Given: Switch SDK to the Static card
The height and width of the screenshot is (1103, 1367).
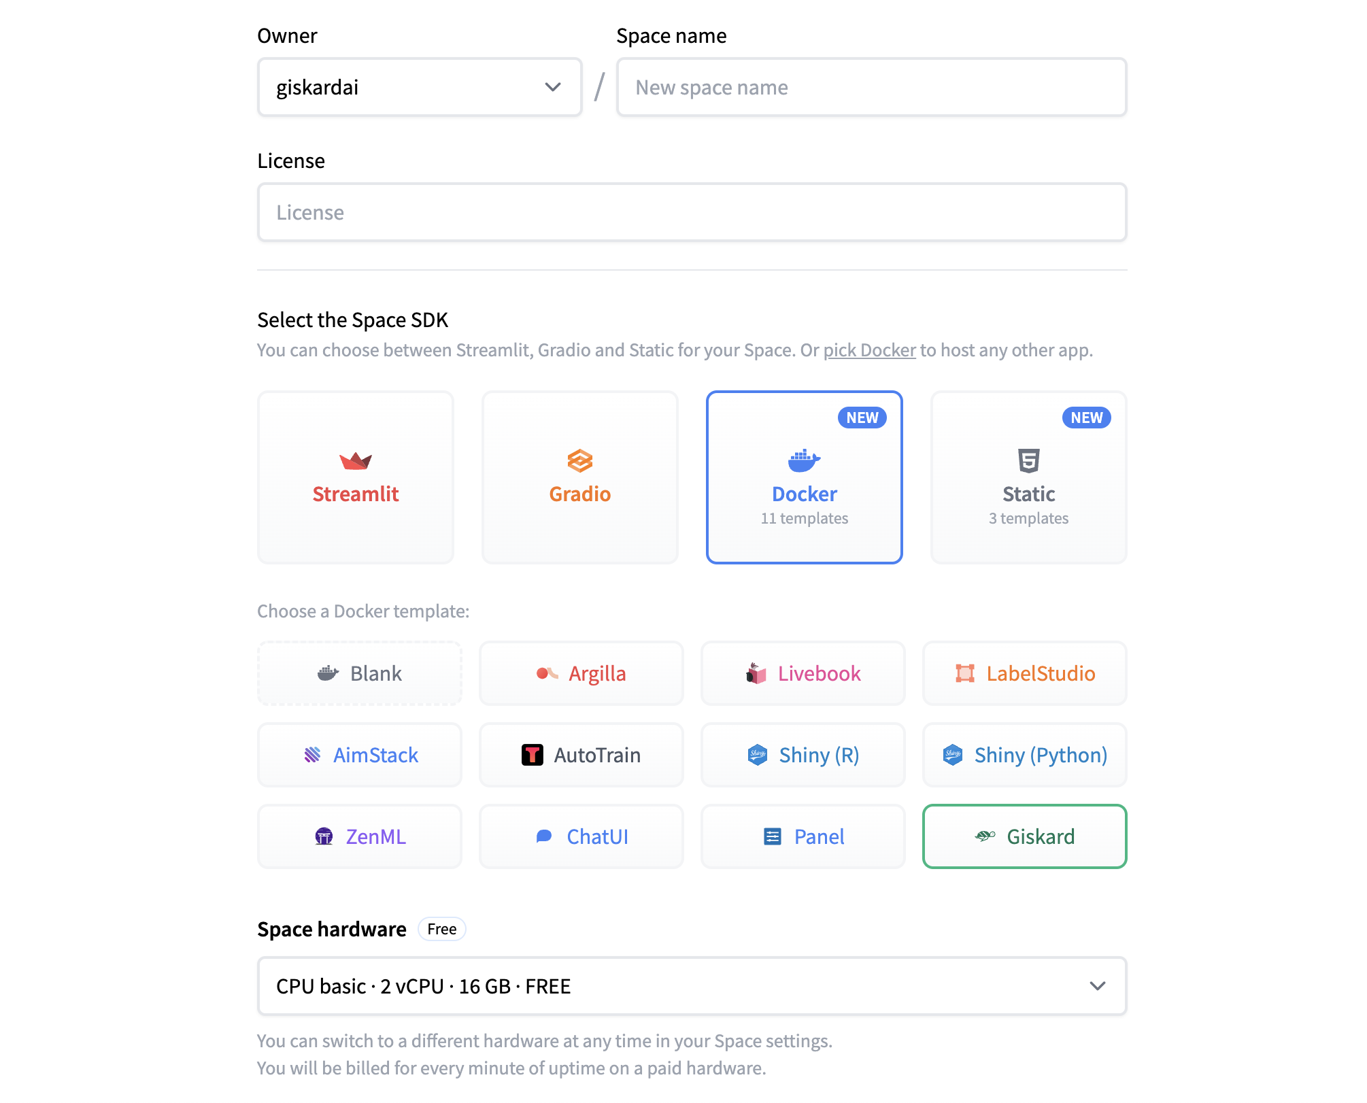Looking at the screenshot, I should click(1028, 477).
